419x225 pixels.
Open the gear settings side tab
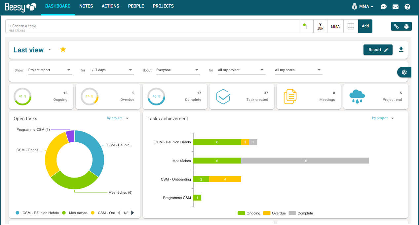pos(404,72)
